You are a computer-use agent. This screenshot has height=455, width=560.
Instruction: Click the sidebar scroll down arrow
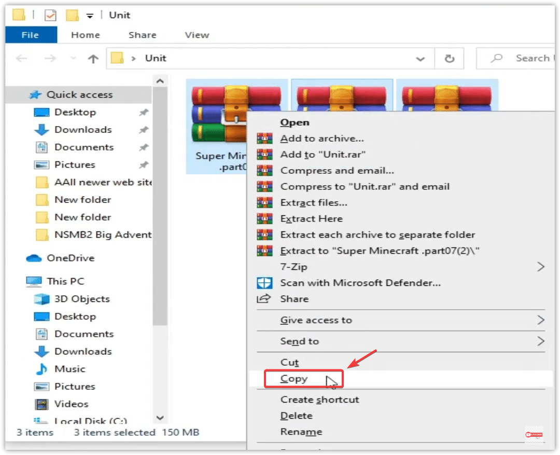coord(160,418)
